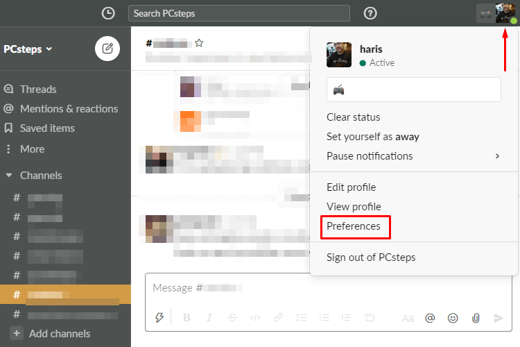The height and width of the screenshot is (347, 520).
Task: Click haris profile picture in the menu
Action: pos(339,55)
